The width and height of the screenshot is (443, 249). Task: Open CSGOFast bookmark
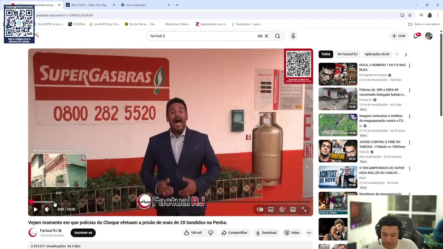point(77,24)
